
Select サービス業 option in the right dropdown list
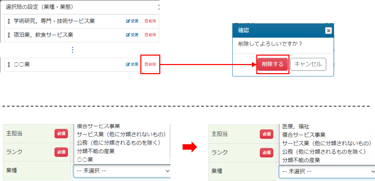click(326, 143)
